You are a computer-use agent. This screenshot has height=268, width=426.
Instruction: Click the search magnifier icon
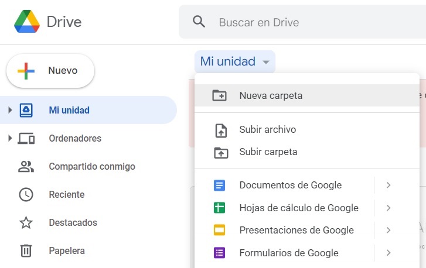(199, 22)
